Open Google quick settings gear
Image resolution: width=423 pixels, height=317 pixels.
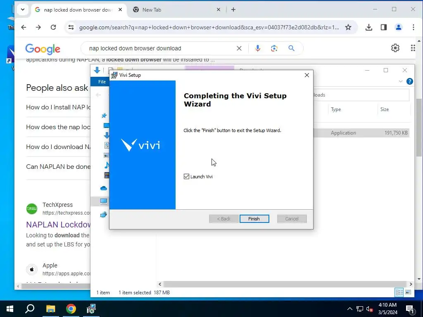pyautogui.click(x=395, y=48)
